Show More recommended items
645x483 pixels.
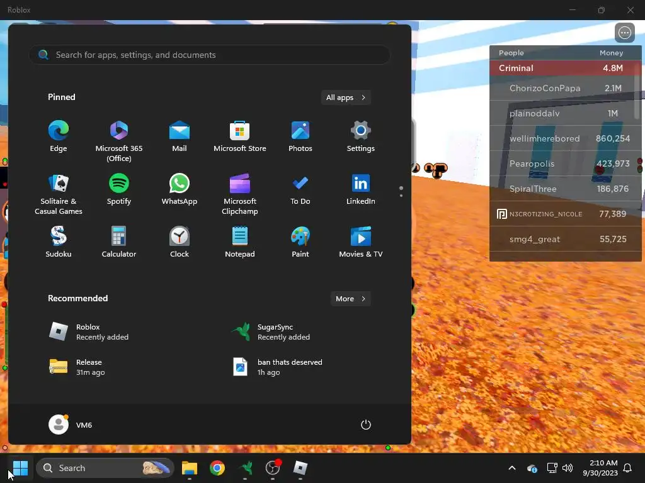click(350, 299)
